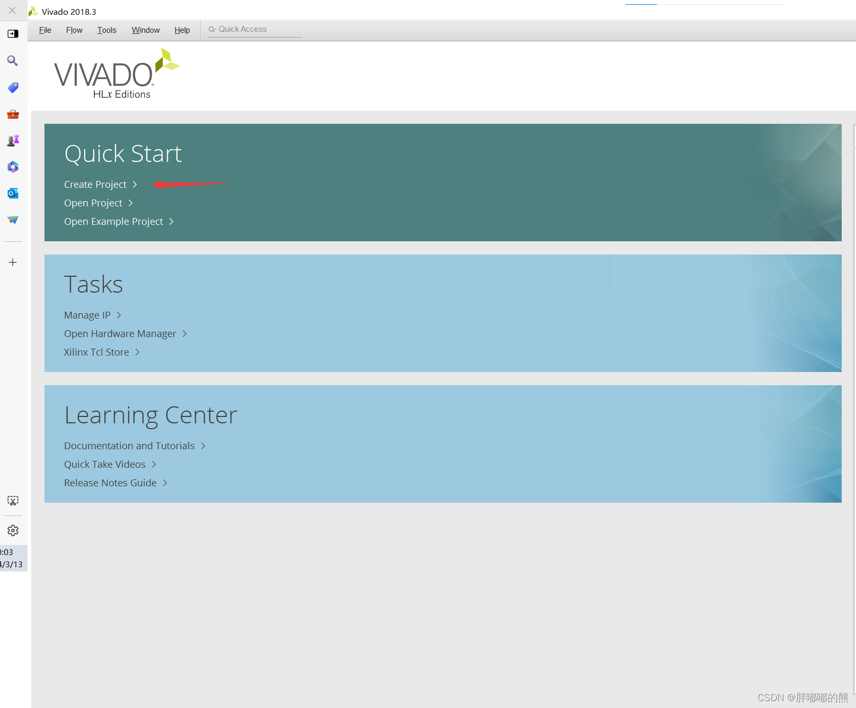Open the Flow menu

click(74, 30)
